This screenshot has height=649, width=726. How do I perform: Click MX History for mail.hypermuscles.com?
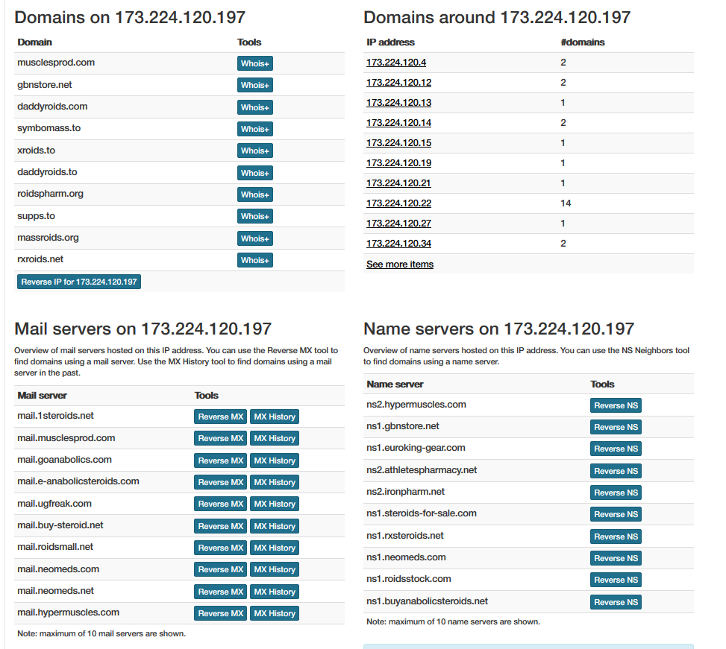click(x=275, y=613)
